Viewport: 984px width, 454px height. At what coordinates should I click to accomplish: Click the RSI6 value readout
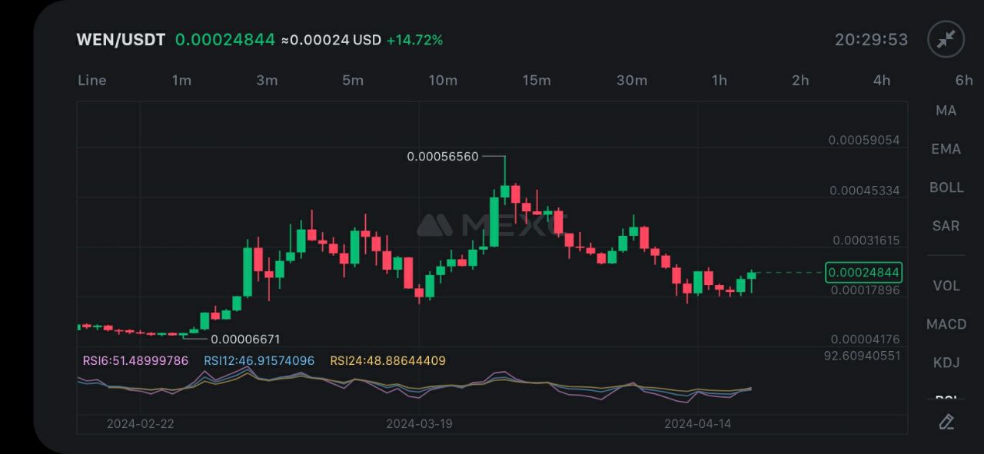pos(135,360)
